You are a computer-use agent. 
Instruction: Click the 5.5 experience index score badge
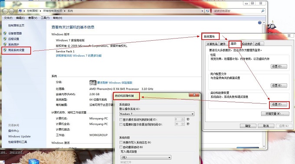pos(93,83)
